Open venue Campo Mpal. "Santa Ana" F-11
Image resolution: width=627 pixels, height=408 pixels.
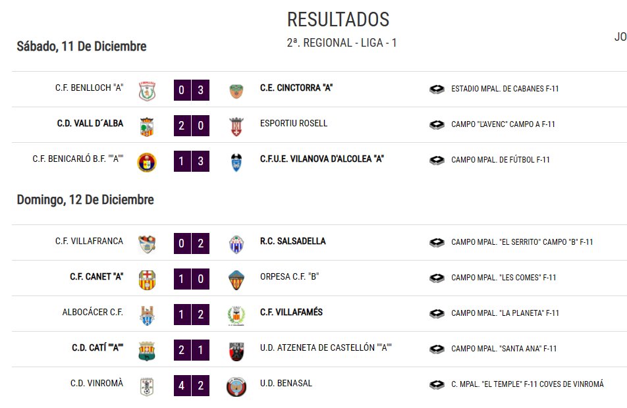pyautogui.click(x=504, y=349)
